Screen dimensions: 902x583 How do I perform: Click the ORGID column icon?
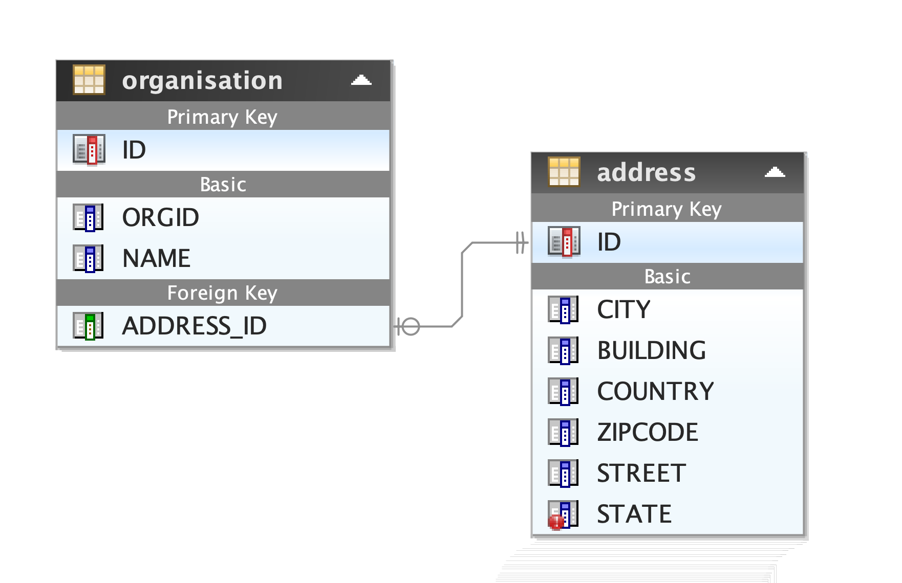89,217
